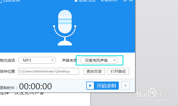Open the MP3 format options dropdown
Image resolution: width=178 pixels, height=106 pixels.
coord(37,60)
